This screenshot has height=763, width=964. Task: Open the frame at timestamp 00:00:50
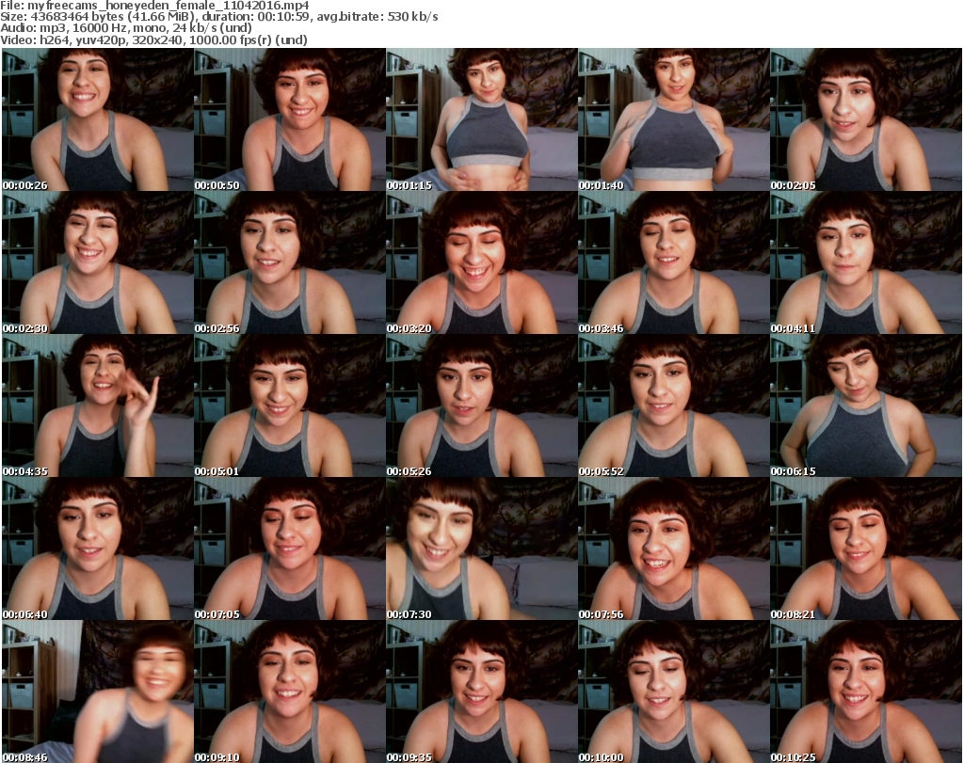(290, 119)
